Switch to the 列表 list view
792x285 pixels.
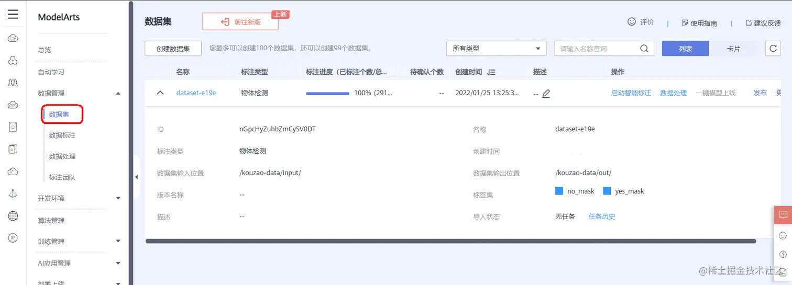pos(685,48)
